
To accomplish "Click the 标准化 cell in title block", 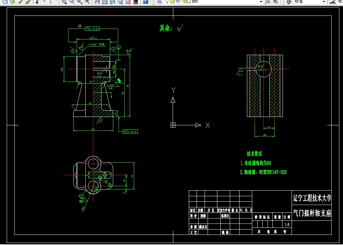I will click(x=225, y=216).
